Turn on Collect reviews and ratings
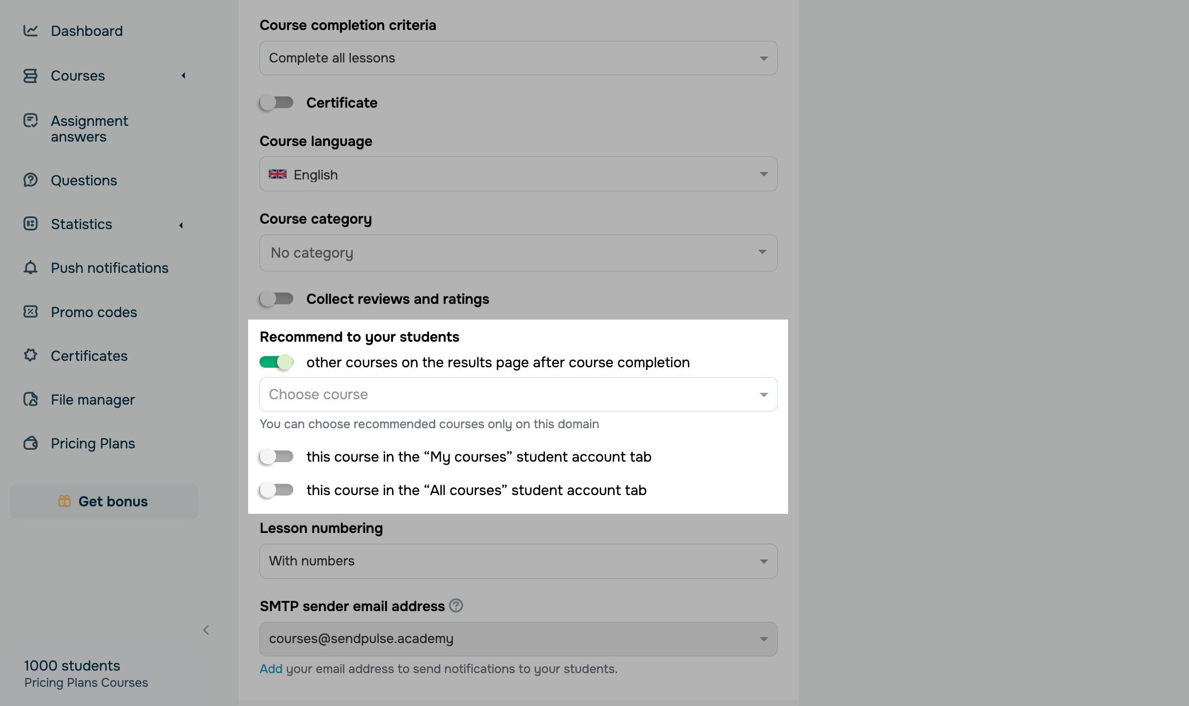The height and width of the screenshot is (706, 1189). pyautogui.click(x=276, y=298)
